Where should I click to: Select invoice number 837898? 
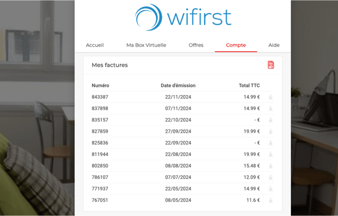click(x=100, y=109)
